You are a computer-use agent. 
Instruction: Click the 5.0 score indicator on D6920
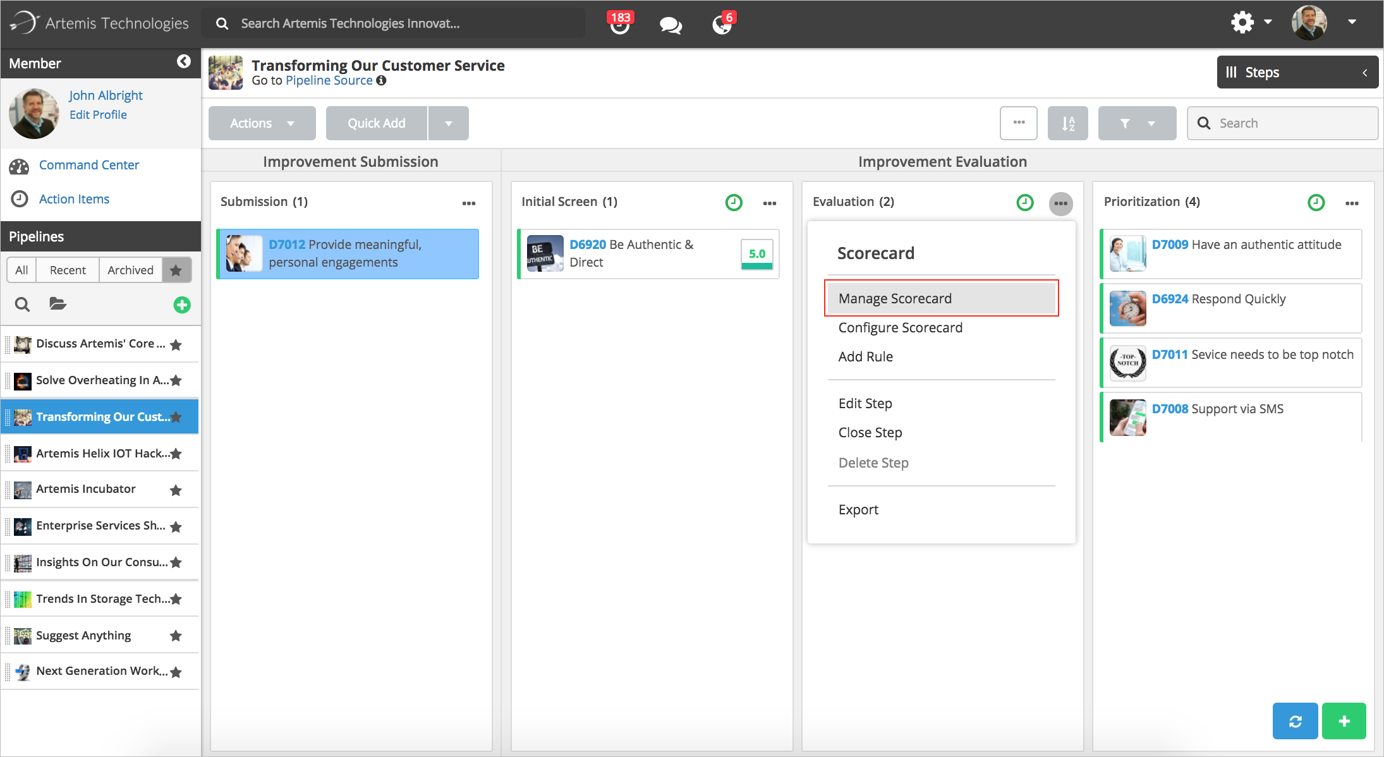pyautogui.click(x=756, y=254)
